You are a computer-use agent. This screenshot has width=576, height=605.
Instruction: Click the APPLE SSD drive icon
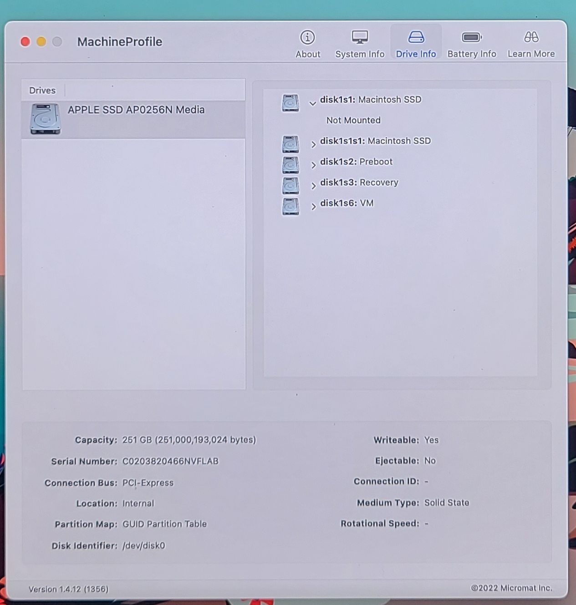[x=45, y=119]
